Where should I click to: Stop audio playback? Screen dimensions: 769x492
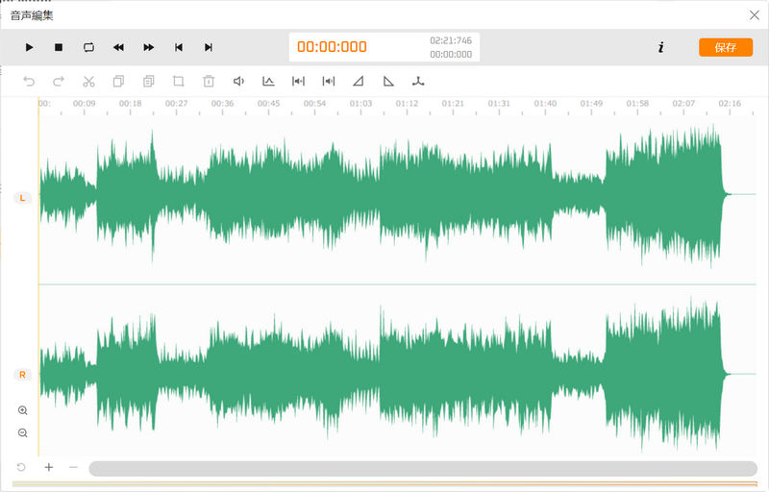(59, 47)
